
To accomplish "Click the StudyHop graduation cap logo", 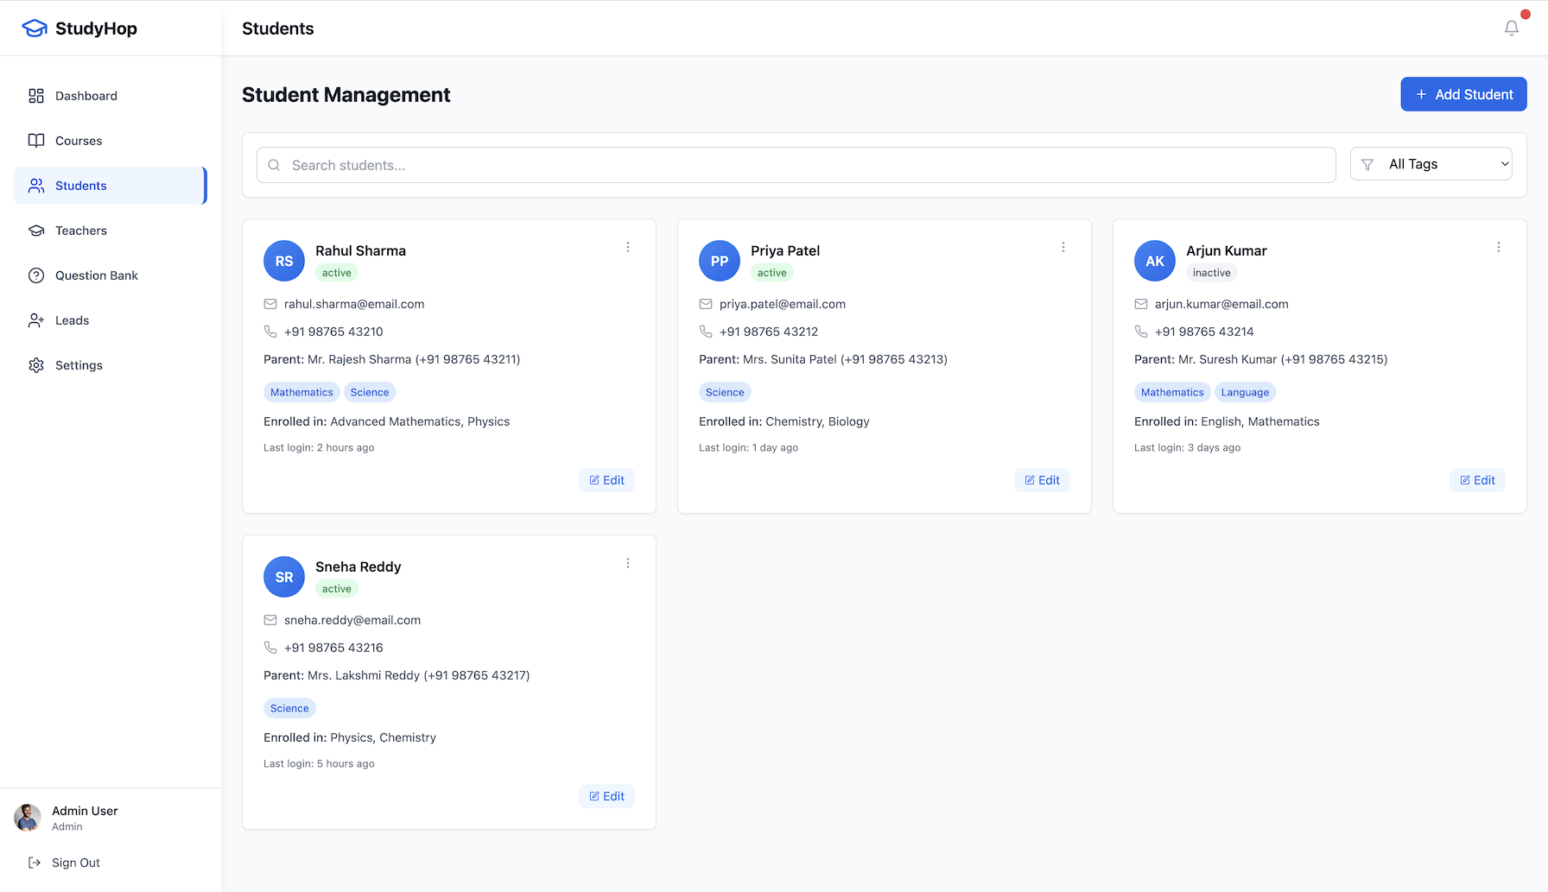I will (35, 28).
